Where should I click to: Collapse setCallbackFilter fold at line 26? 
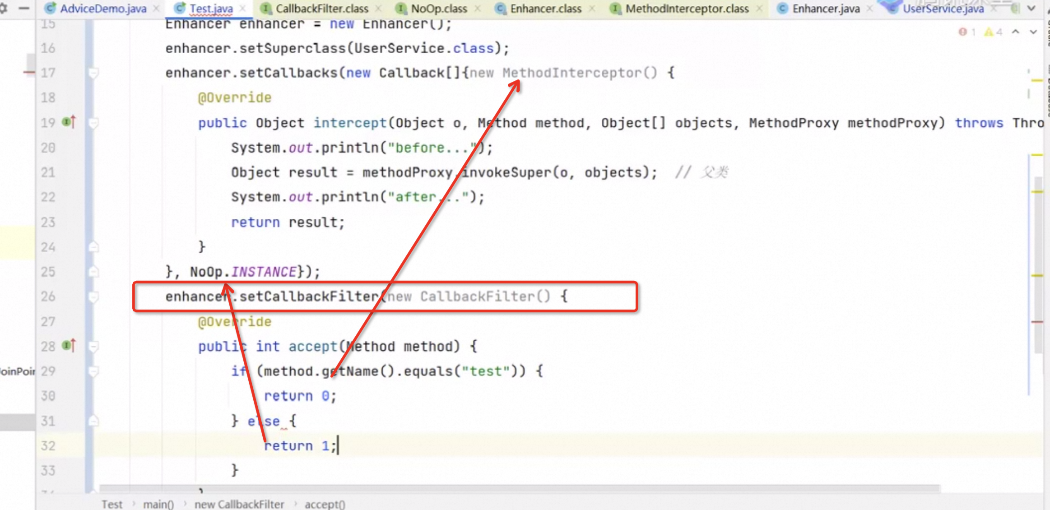coord(93,297)
